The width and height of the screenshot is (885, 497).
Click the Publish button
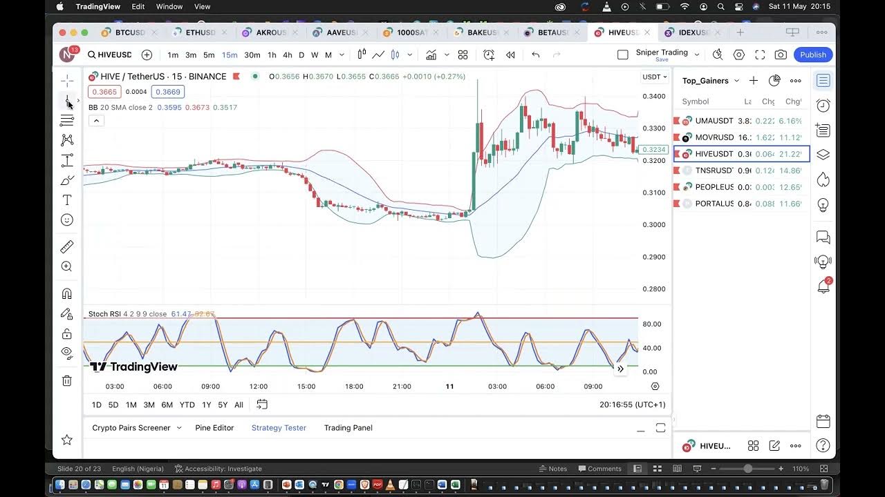tap(813, 55)
